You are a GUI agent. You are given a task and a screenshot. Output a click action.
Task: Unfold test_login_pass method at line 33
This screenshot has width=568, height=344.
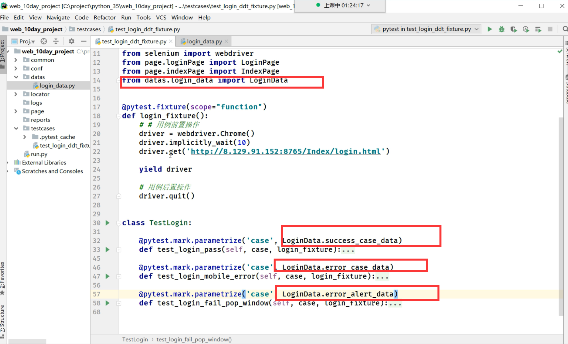coord(119,250)
